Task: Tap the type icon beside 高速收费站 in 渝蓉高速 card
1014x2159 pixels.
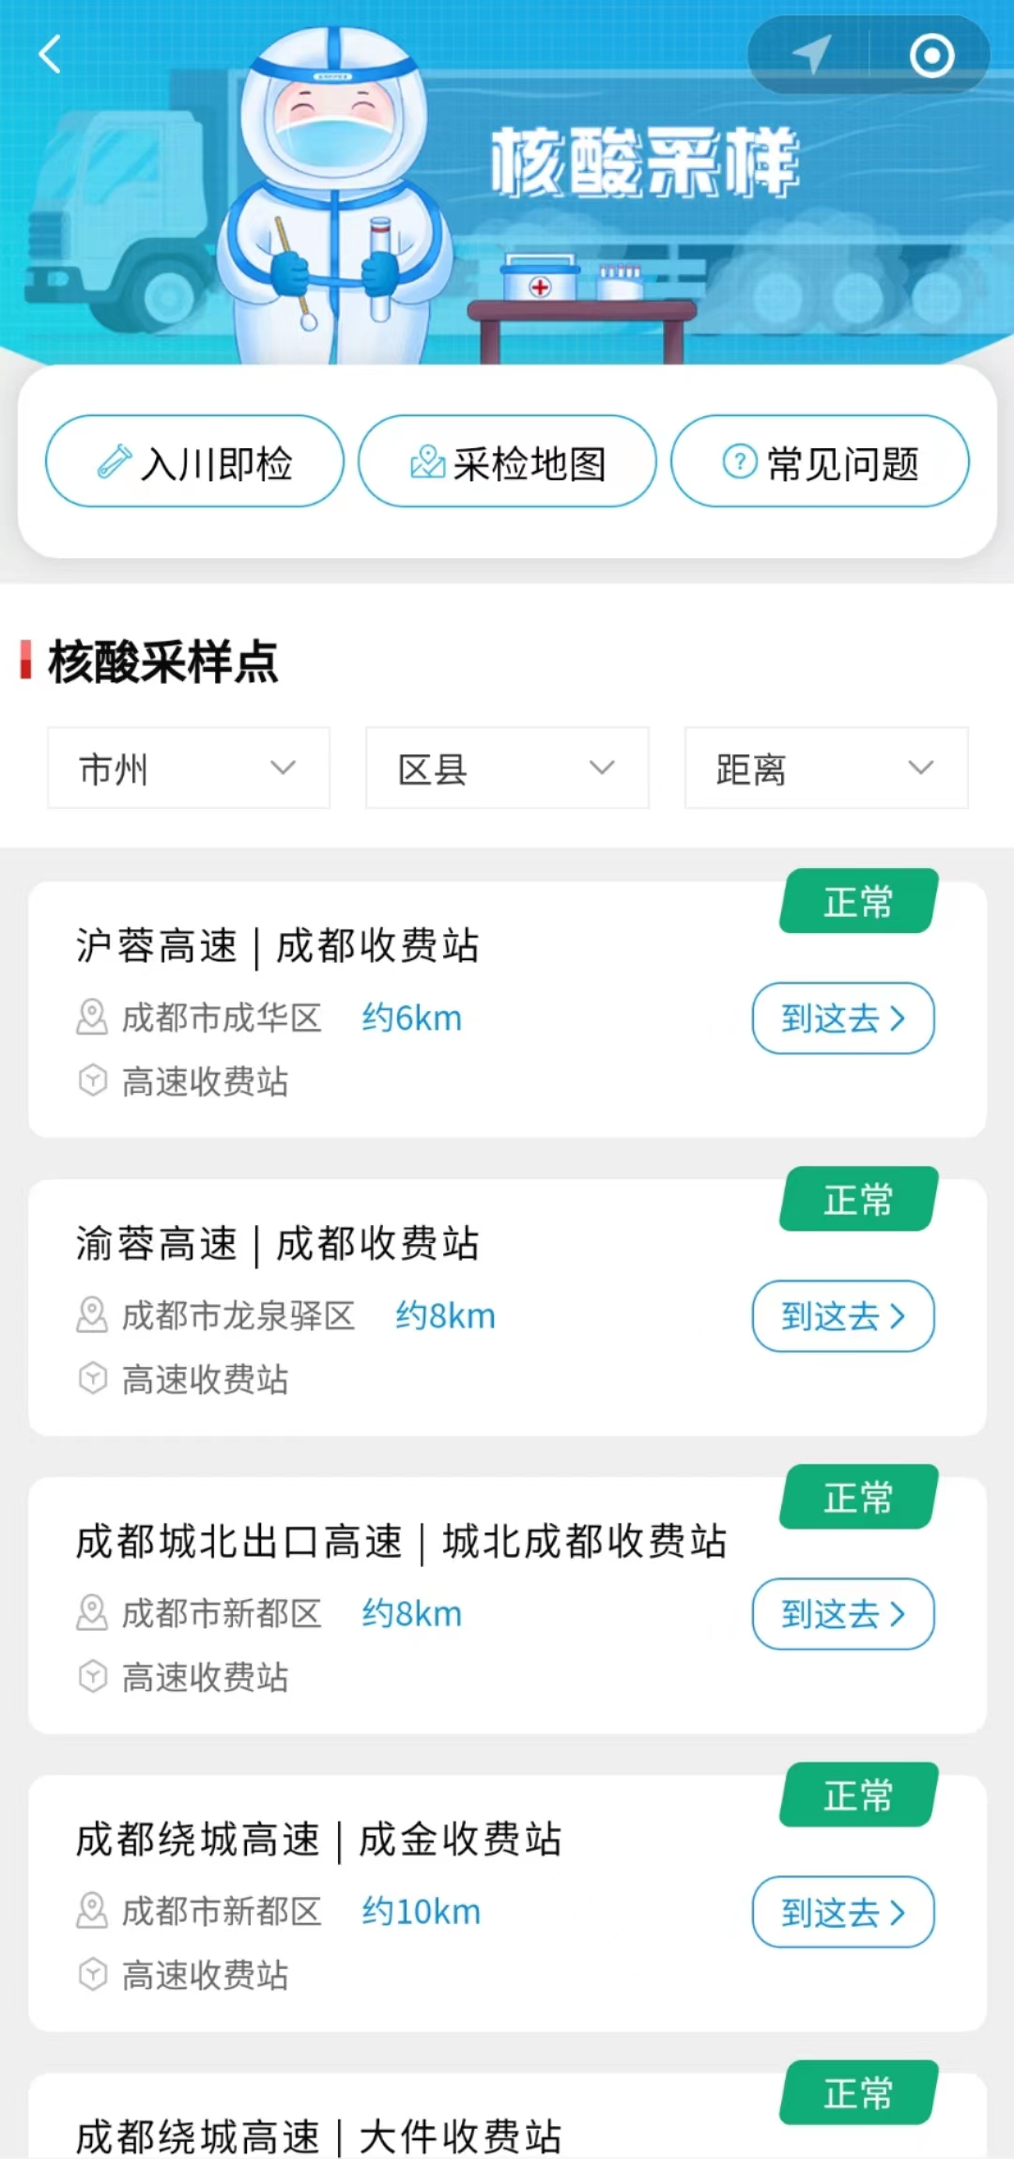Action: pos(92,1378)
